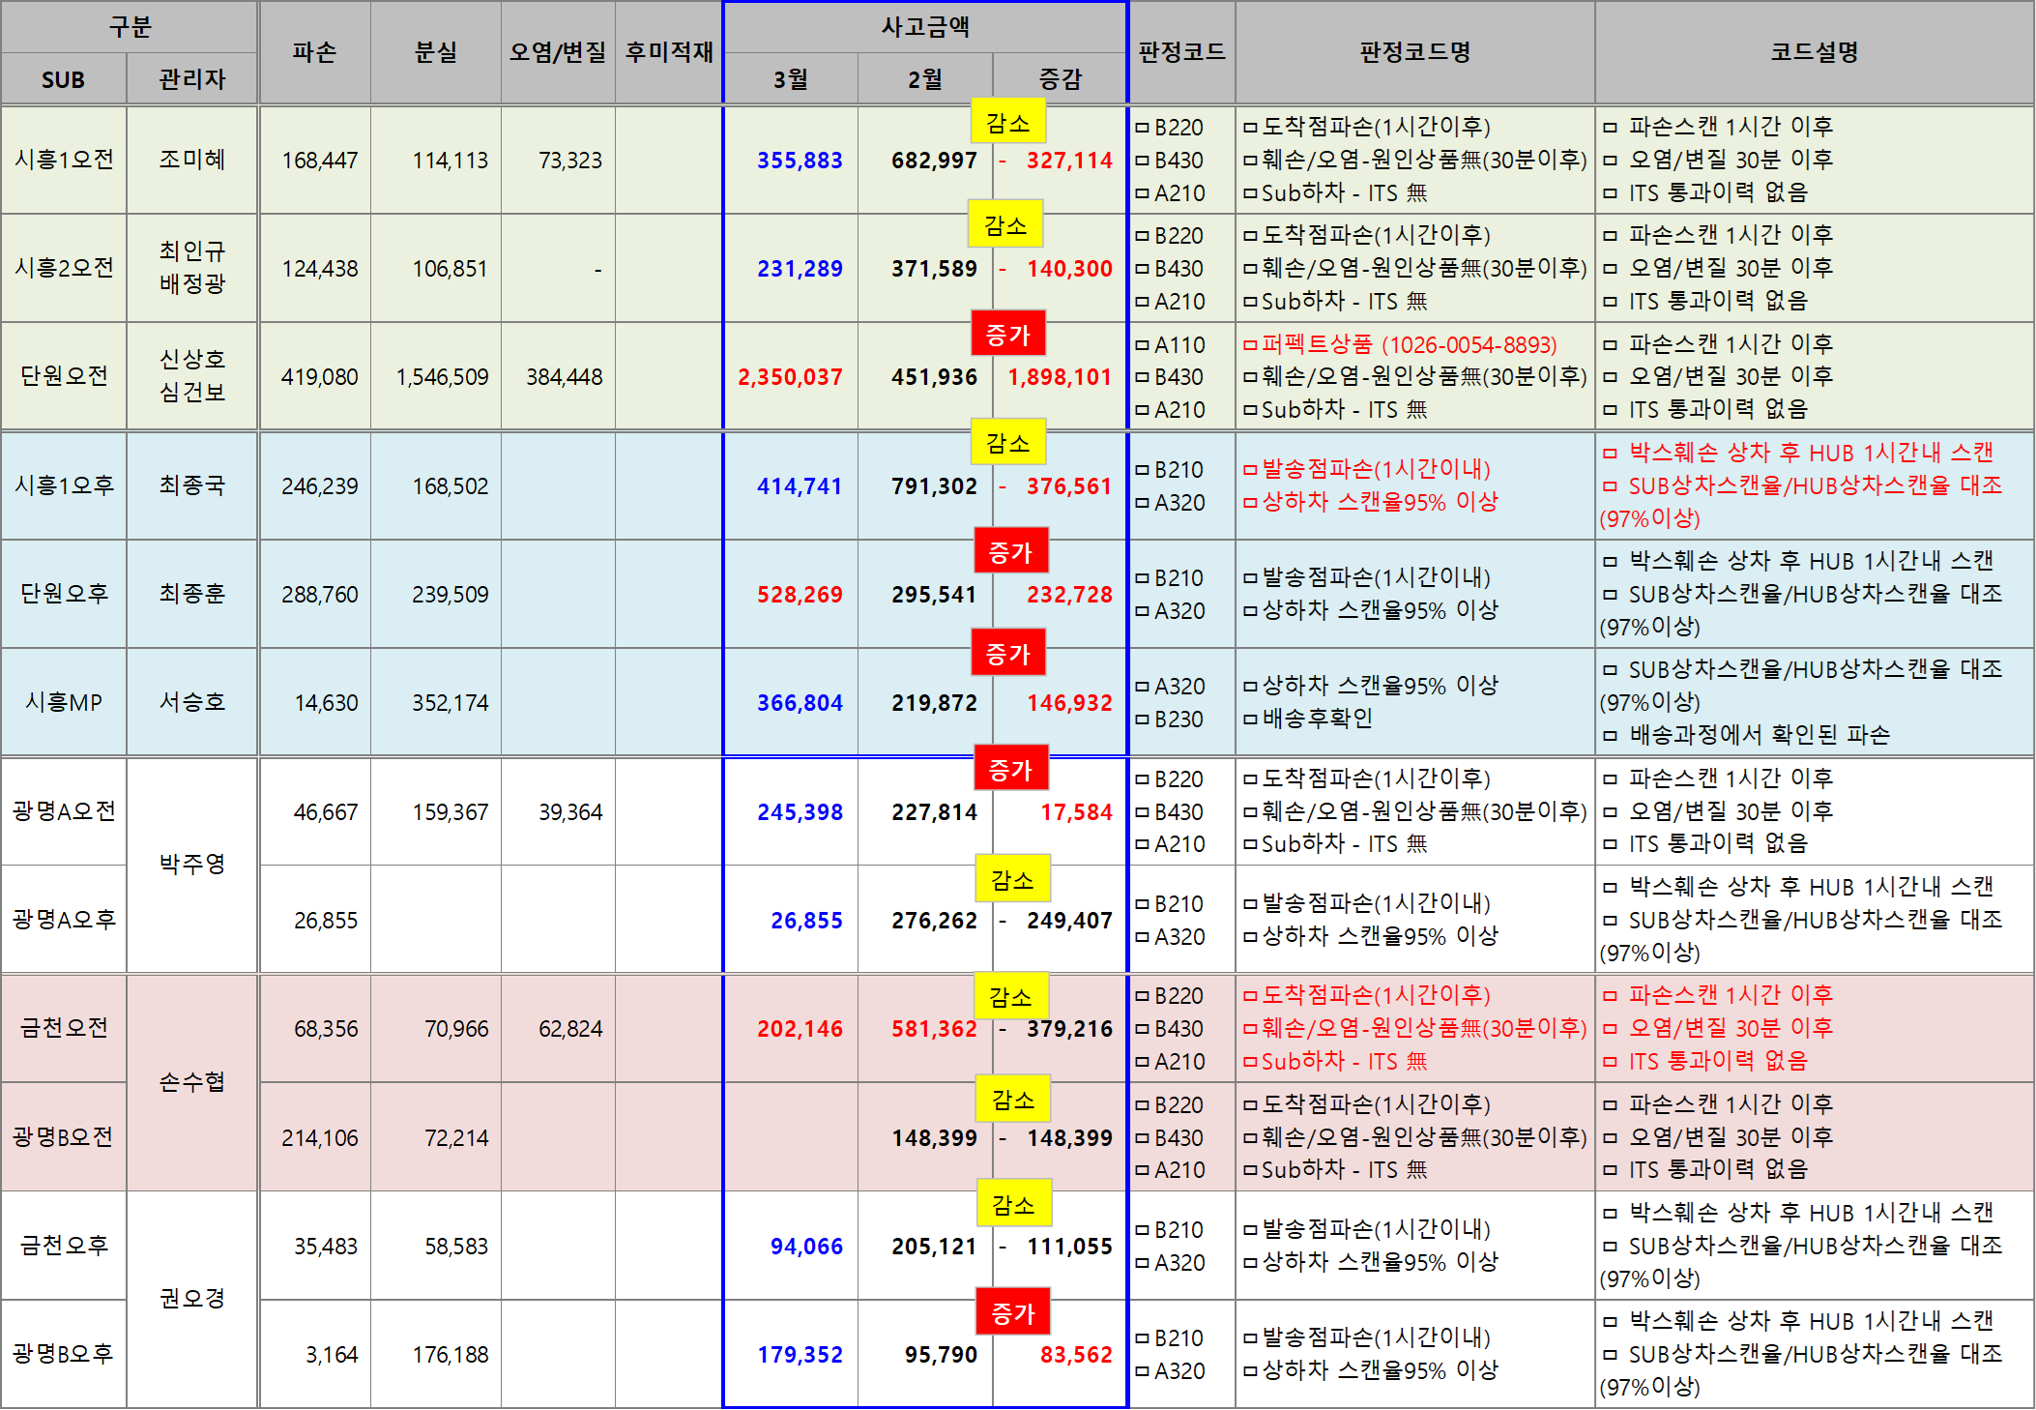This screenshot has width=2036, height=1410.
Task: Click the red 퍼펙트상품 (1026-0054-8893) text
Action: pos(1409,345)
